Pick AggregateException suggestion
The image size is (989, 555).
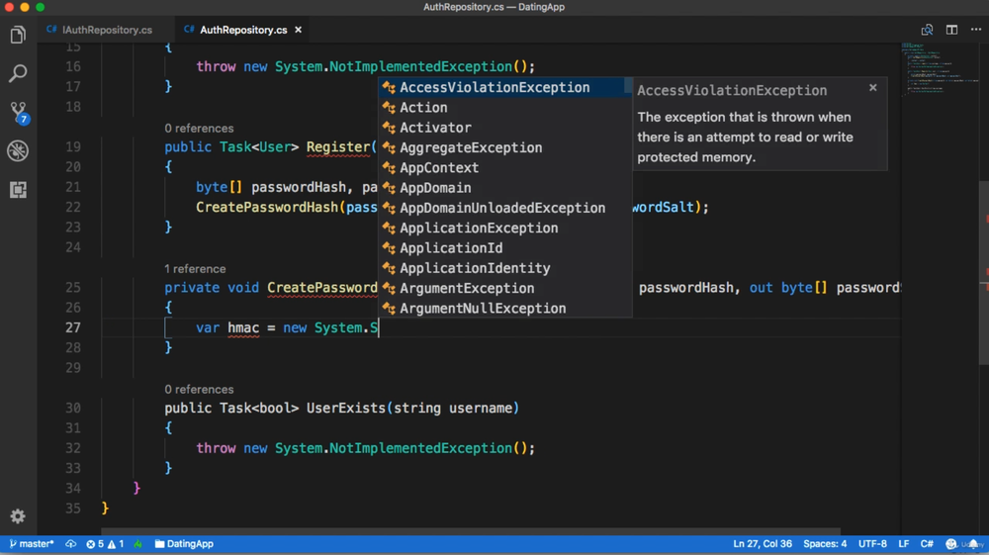pyautogui.click(x=504, y=148)
